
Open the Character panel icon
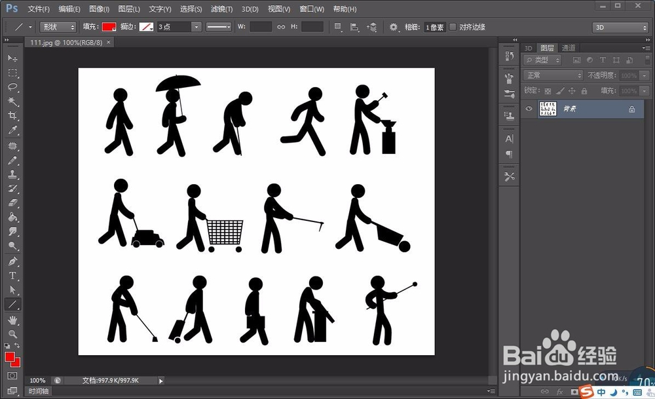click(x=509, y=139)
